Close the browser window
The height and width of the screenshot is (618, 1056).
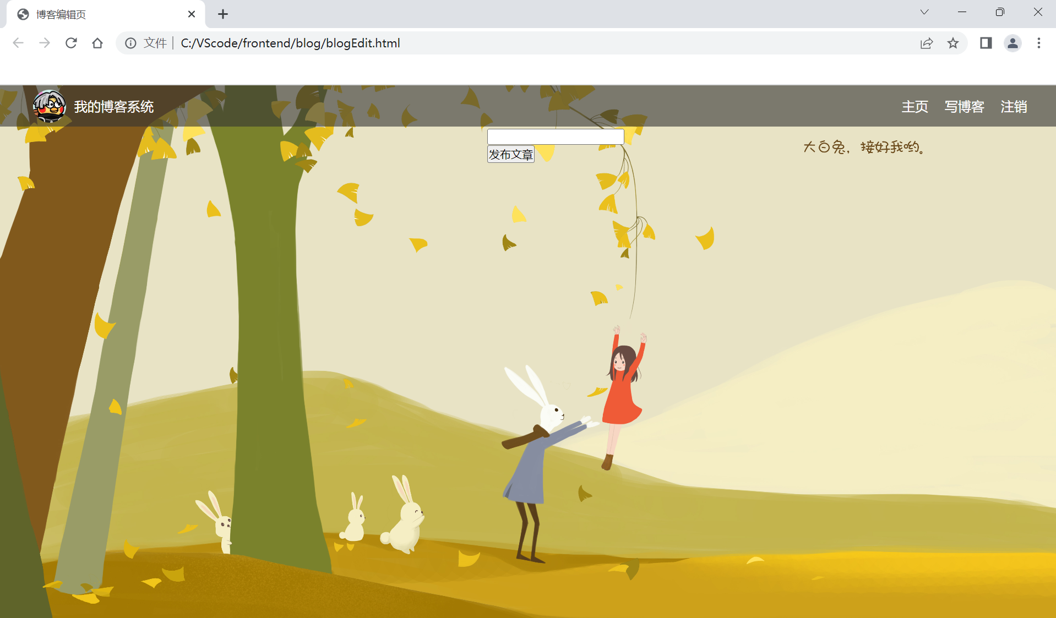pos(1038,12)
